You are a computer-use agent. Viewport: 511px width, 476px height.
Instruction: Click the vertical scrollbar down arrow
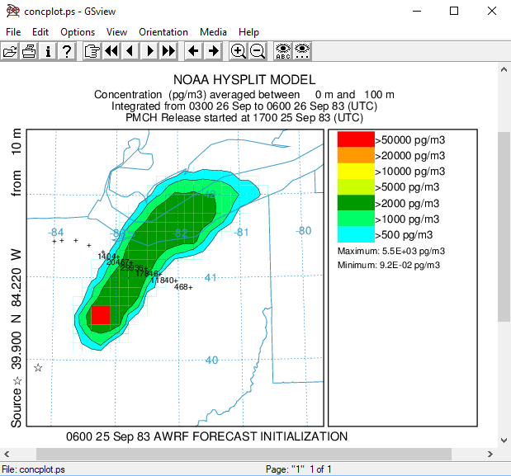coord(504,439)
